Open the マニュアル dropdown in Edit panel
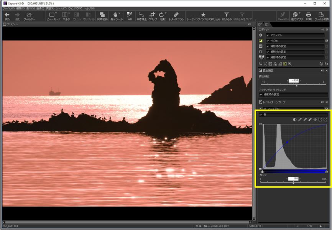This screenshot has height=230, width=332. pos(295,35)
